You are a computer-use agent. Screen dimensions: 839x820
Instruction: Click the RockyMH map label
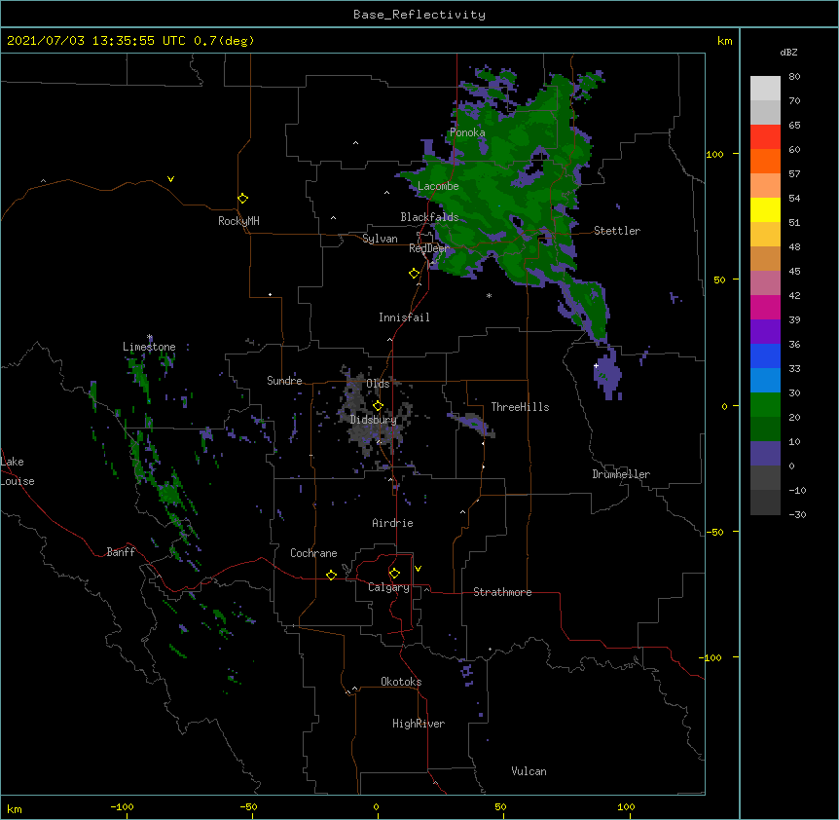[238, 221]
